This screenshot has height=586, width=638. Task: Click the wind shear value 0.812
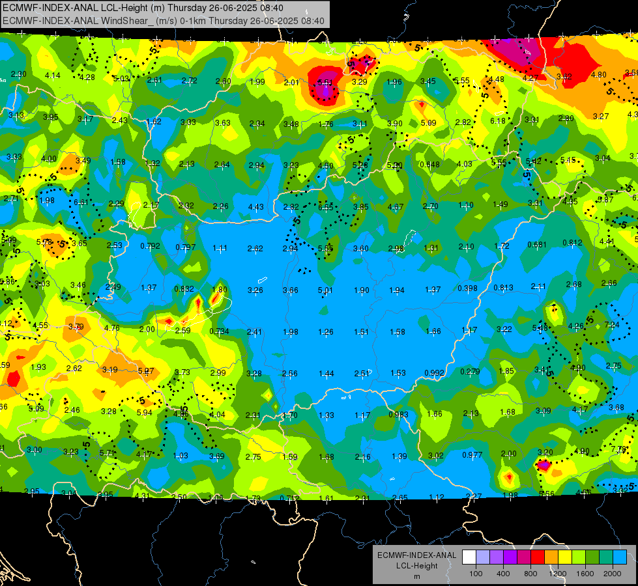pyautogui.click(x=572, y=243)
